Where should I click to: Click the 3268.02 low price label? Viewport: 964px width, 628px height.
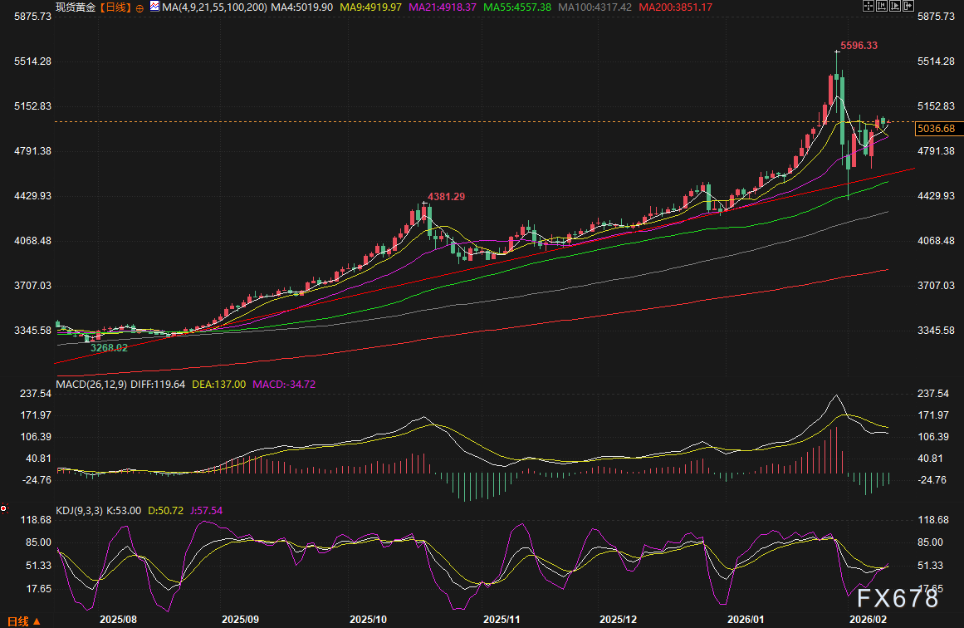[x=108, y=347]
